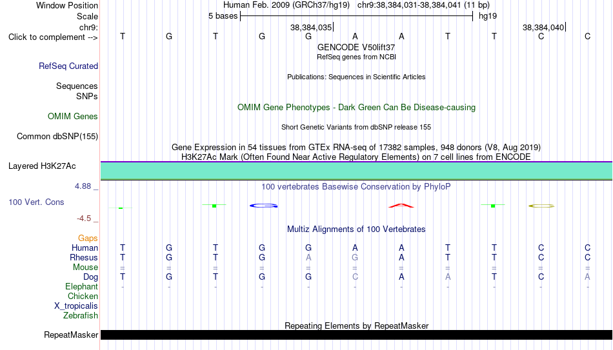The image size is (613, 350).
Task: Click the Gaps row label
Action: pyautogui.click(x=88, y=238)
